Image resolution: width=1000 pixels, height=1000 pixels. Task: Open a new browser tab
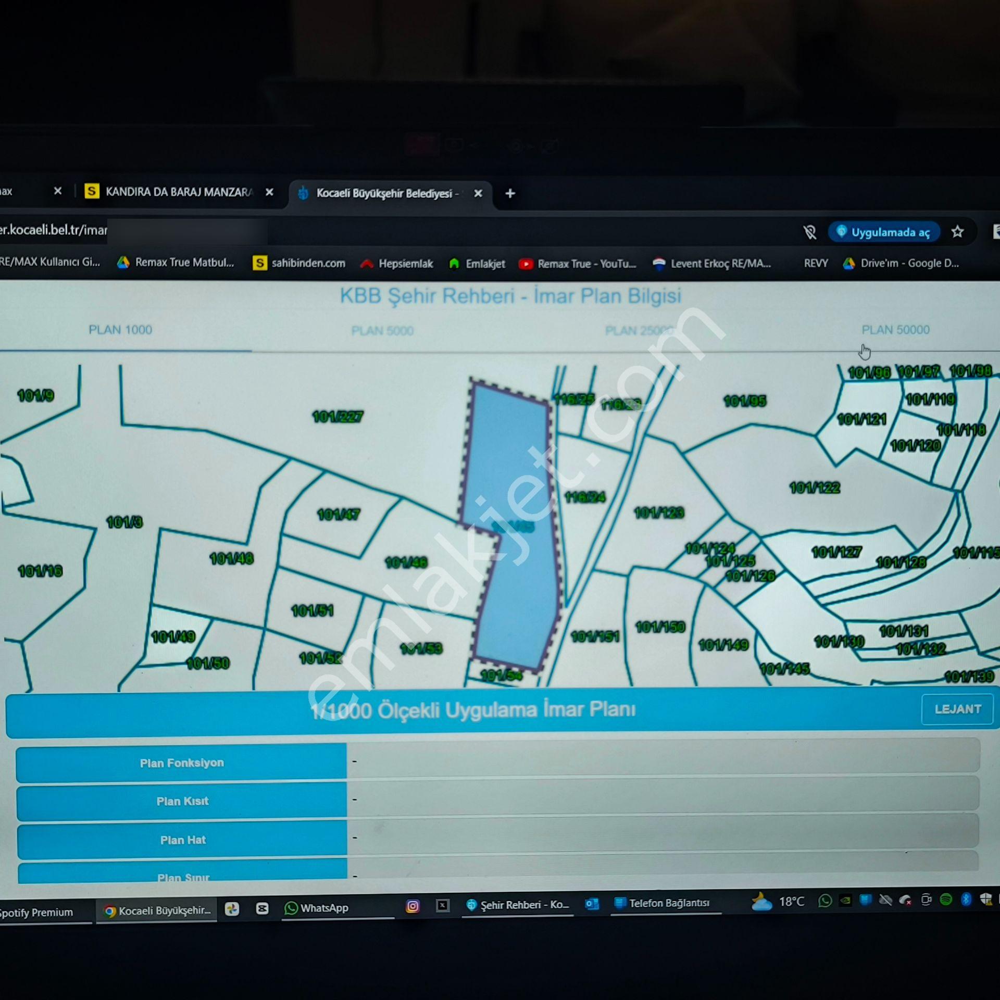510,193
